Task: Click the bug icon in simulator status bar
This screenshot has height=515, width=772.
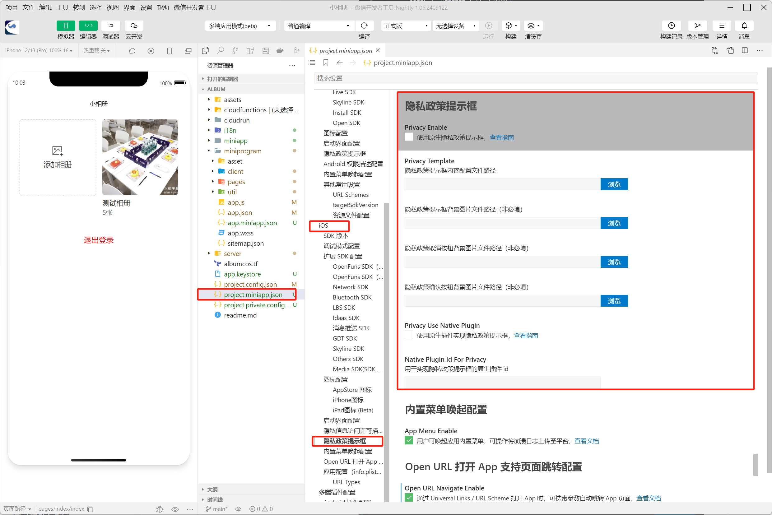Action: 160,509
